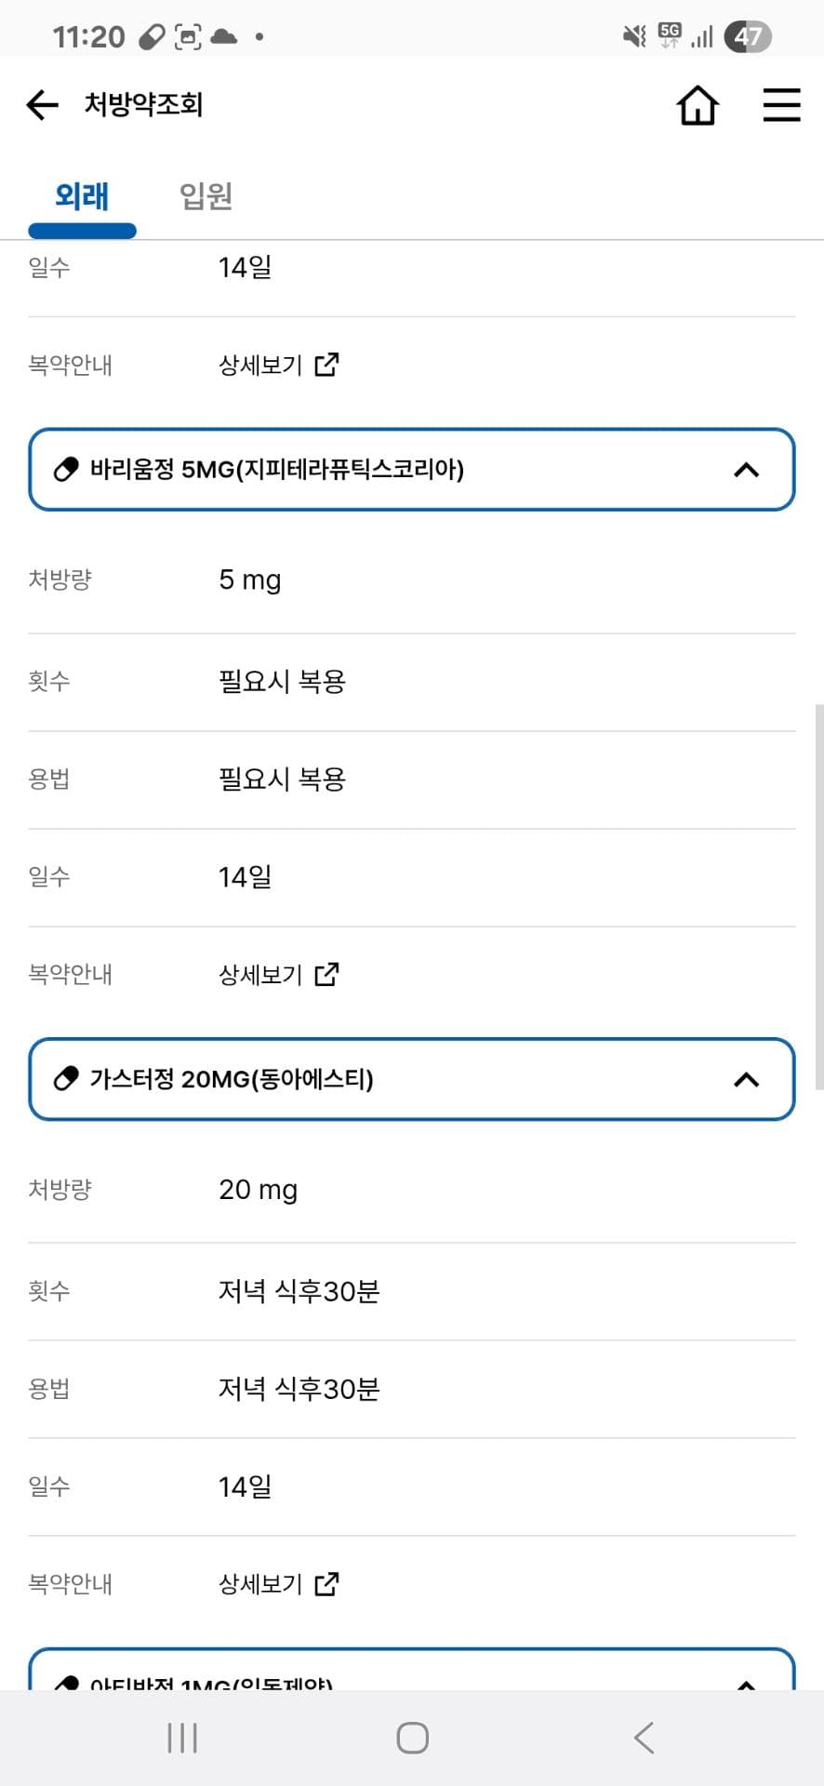The height and width of the screenshot is (1786, 824).
Task: Collapse the 바리움정 5MG section
Action: click(746, 470)
